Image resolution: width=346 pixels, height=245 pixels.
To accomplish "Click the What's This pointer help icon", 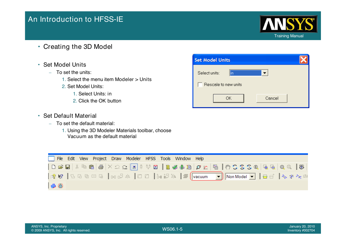I will (61, 177).
